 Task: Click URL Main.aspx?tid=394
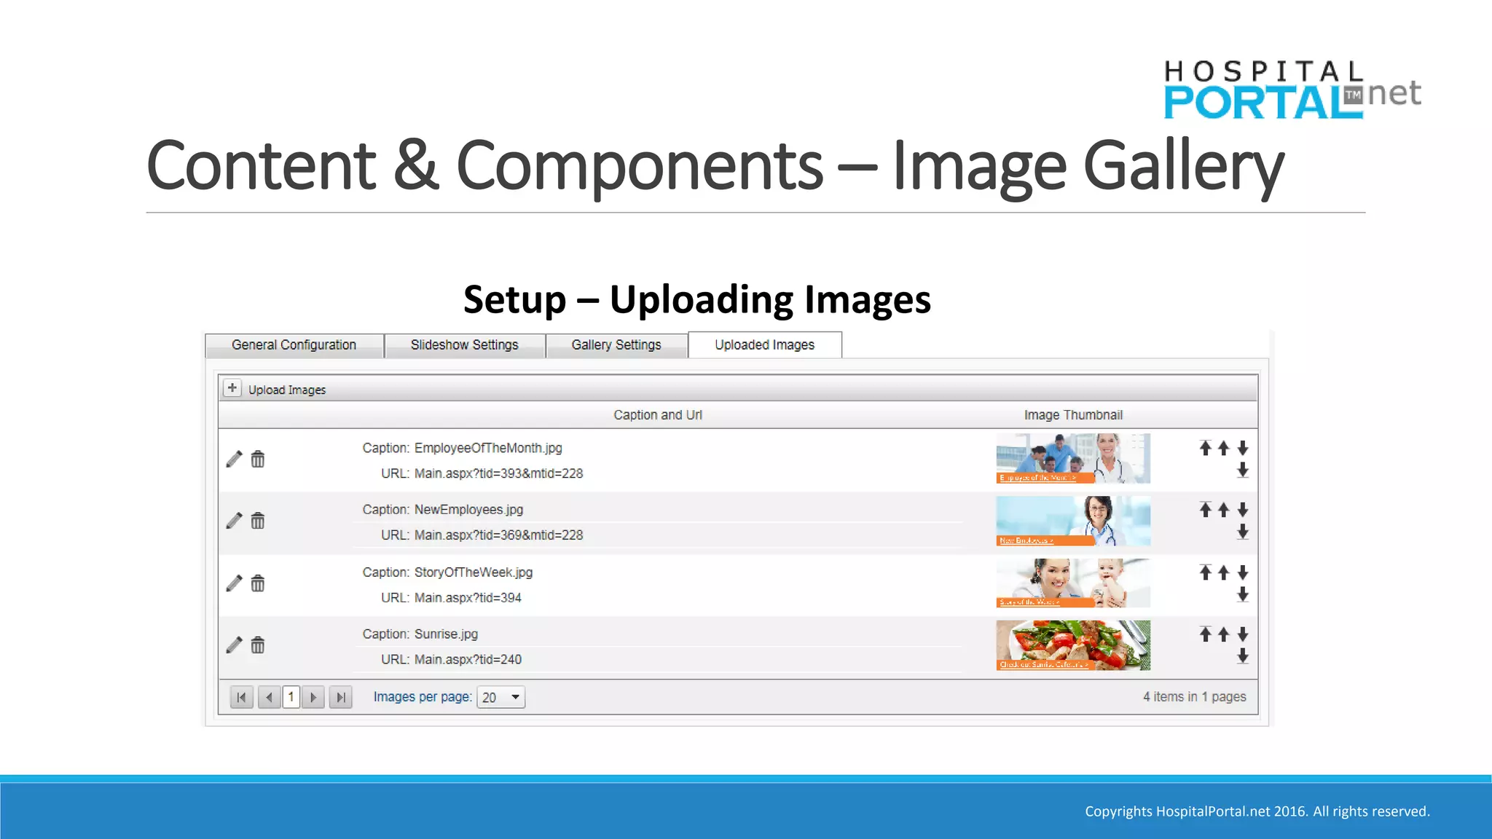tap(468, 598)
